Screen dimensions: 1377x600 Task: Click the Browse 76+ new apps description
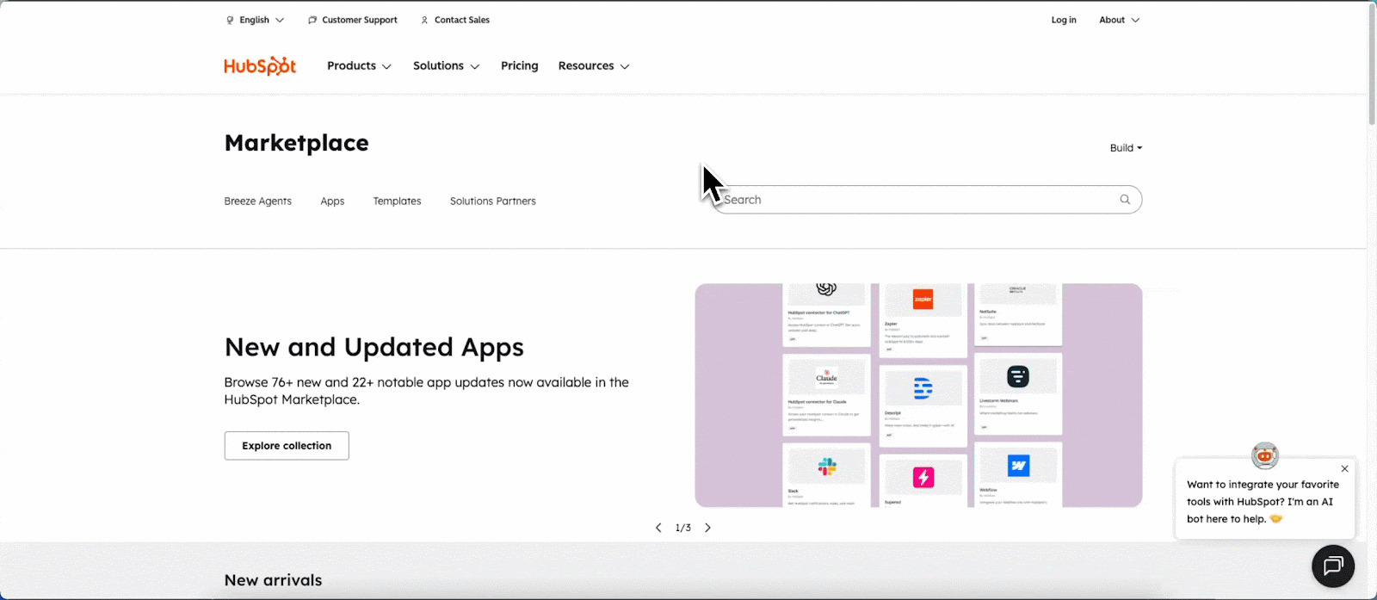(x=427, y=391)
